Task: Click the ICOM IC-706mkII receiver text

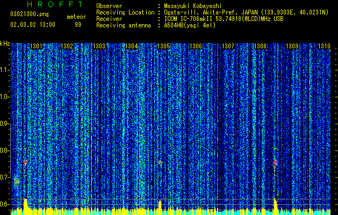Action: (224, 19)
